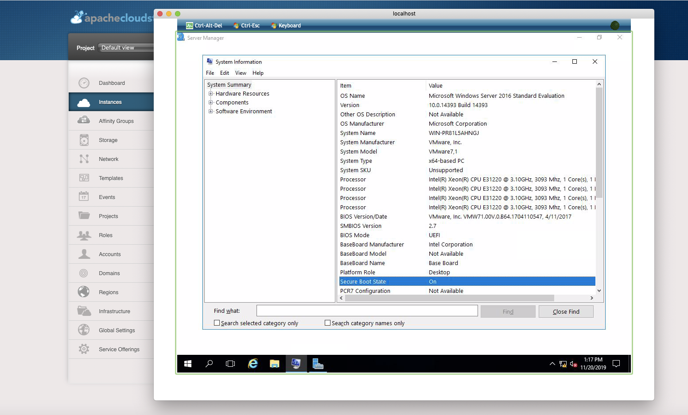688x415 pixels.
Task: Expand Hardware Resources tree node
Action: 211,93
